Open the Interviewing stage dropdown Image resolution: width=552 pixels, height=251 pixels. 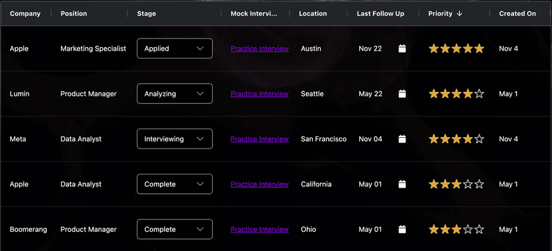175,139
